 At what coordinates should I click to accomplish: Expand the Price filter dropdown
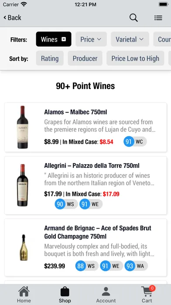[x=91, y=39]
